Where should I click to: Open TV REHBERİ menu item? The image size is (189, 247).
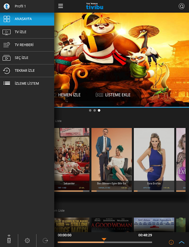tap(27, 45)
